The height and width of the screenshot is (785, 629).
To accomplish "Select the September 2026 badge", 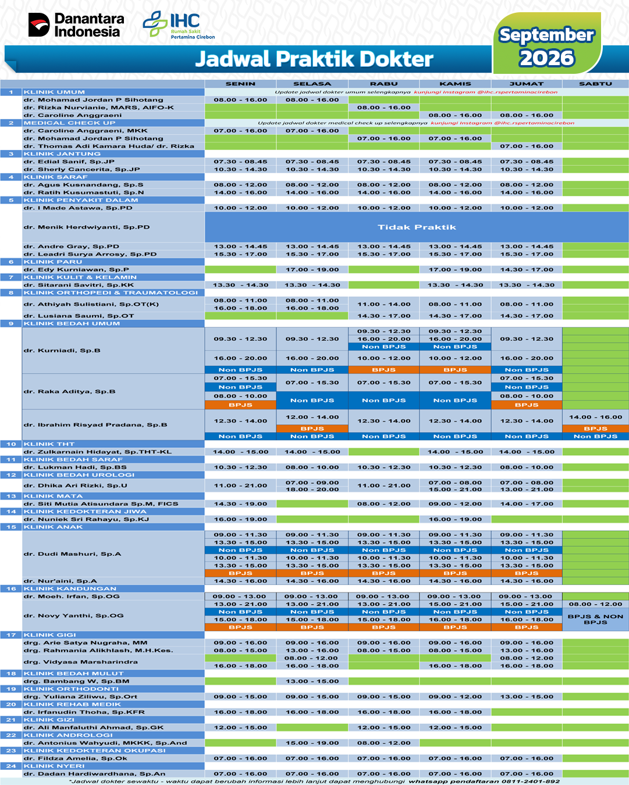I will coord(547,45).
